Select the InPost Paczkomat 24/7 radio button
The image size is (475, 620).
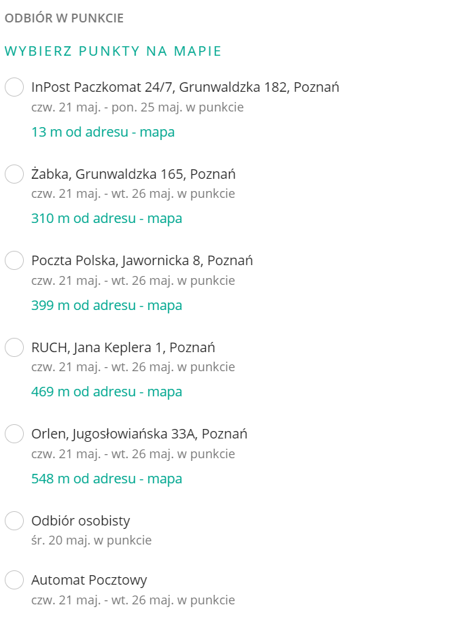point(14,88)
